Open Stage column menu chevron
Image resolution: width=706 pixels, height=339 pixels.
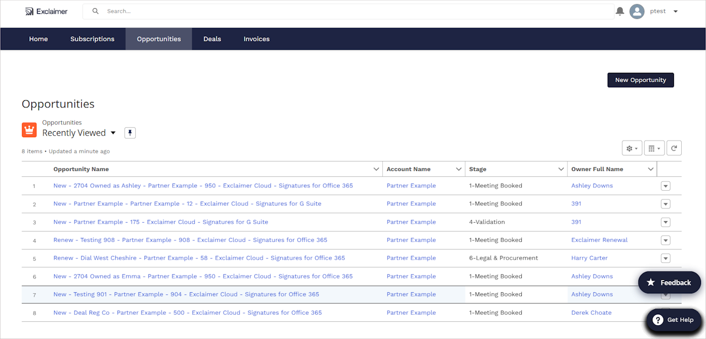[x=561, y=169]
